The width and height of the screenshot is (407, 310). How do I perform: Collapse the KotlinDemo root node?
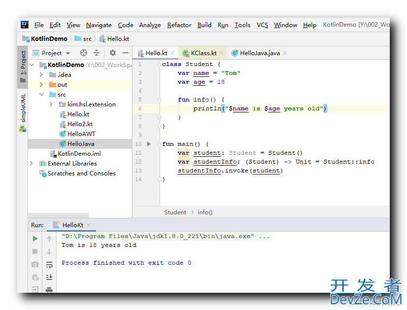click(32, 65)
